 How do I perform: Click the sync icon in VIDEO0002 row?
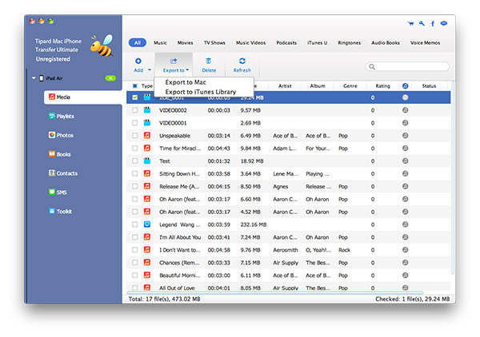pos(405,110)
